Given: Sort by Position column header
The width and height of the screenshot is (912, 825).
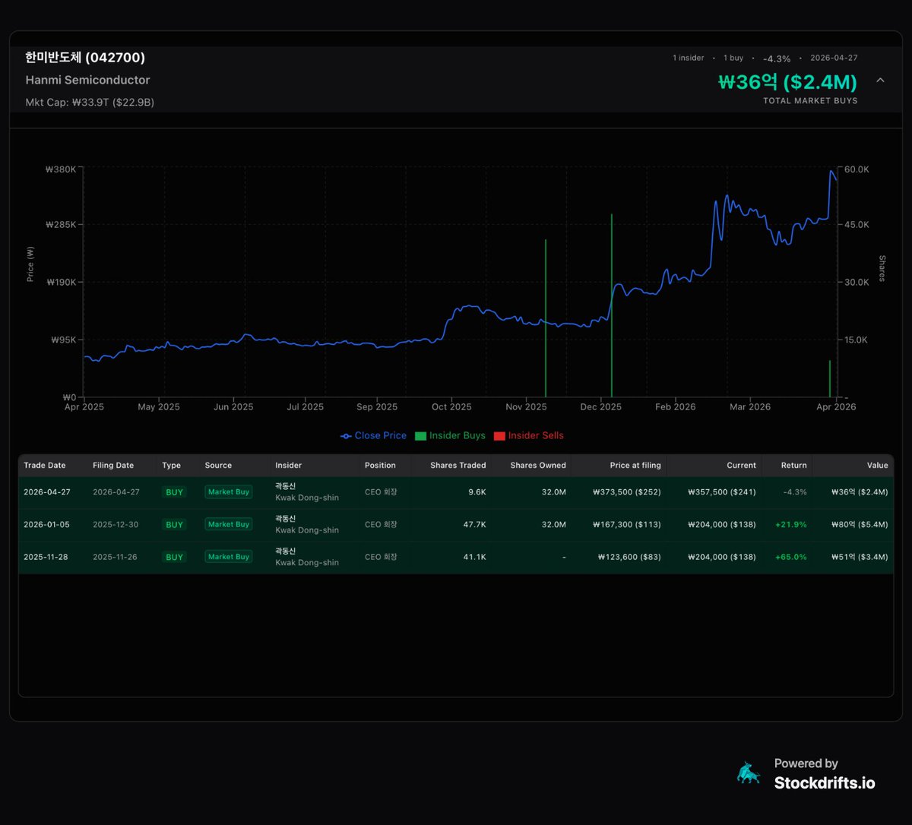Looking at the screenshot, I should click(x=380, y=465).
